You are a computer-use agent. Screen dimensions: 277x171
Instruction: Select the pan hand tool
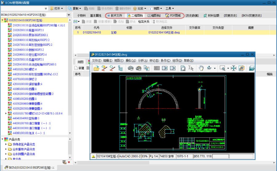tap(201, 68)
